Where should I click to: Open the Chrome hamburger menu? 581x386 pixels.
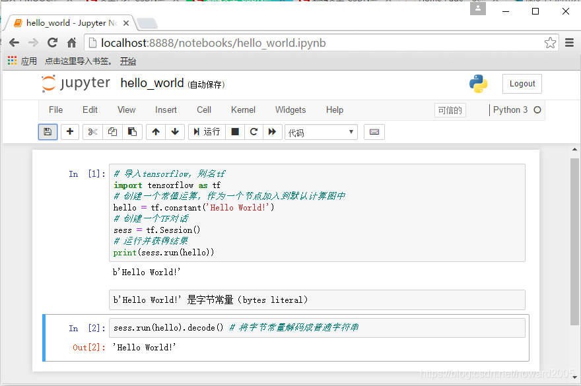click(x=570, y=43)
